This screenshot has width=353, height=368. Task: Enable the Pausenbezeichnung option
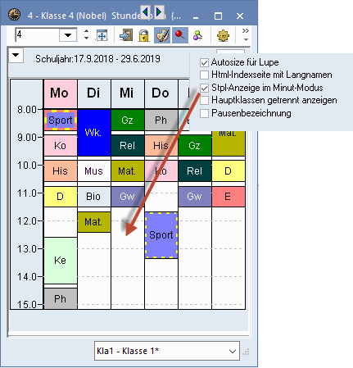point(204,113)
